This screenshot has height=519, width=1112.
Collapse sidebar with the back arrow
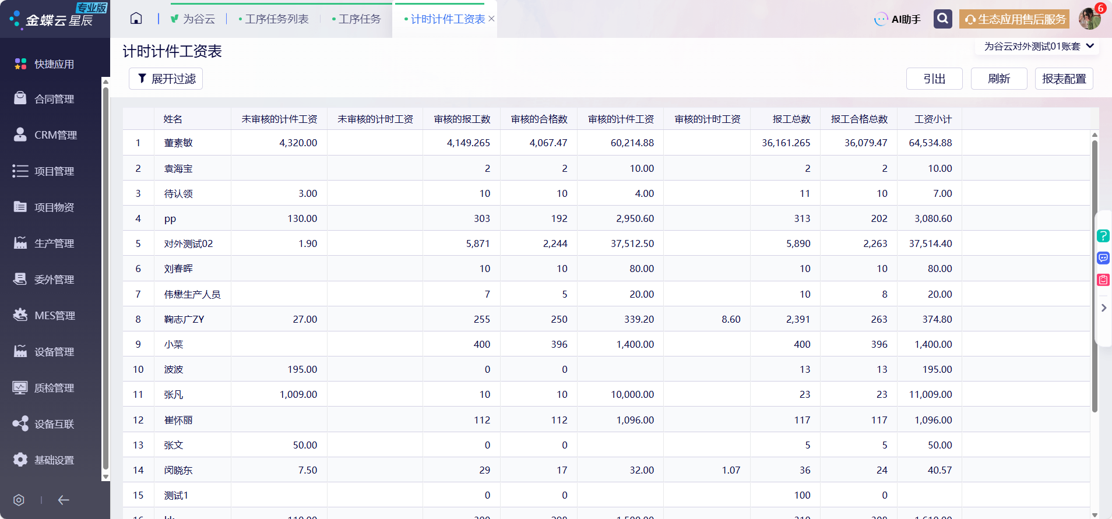point(64,500)
